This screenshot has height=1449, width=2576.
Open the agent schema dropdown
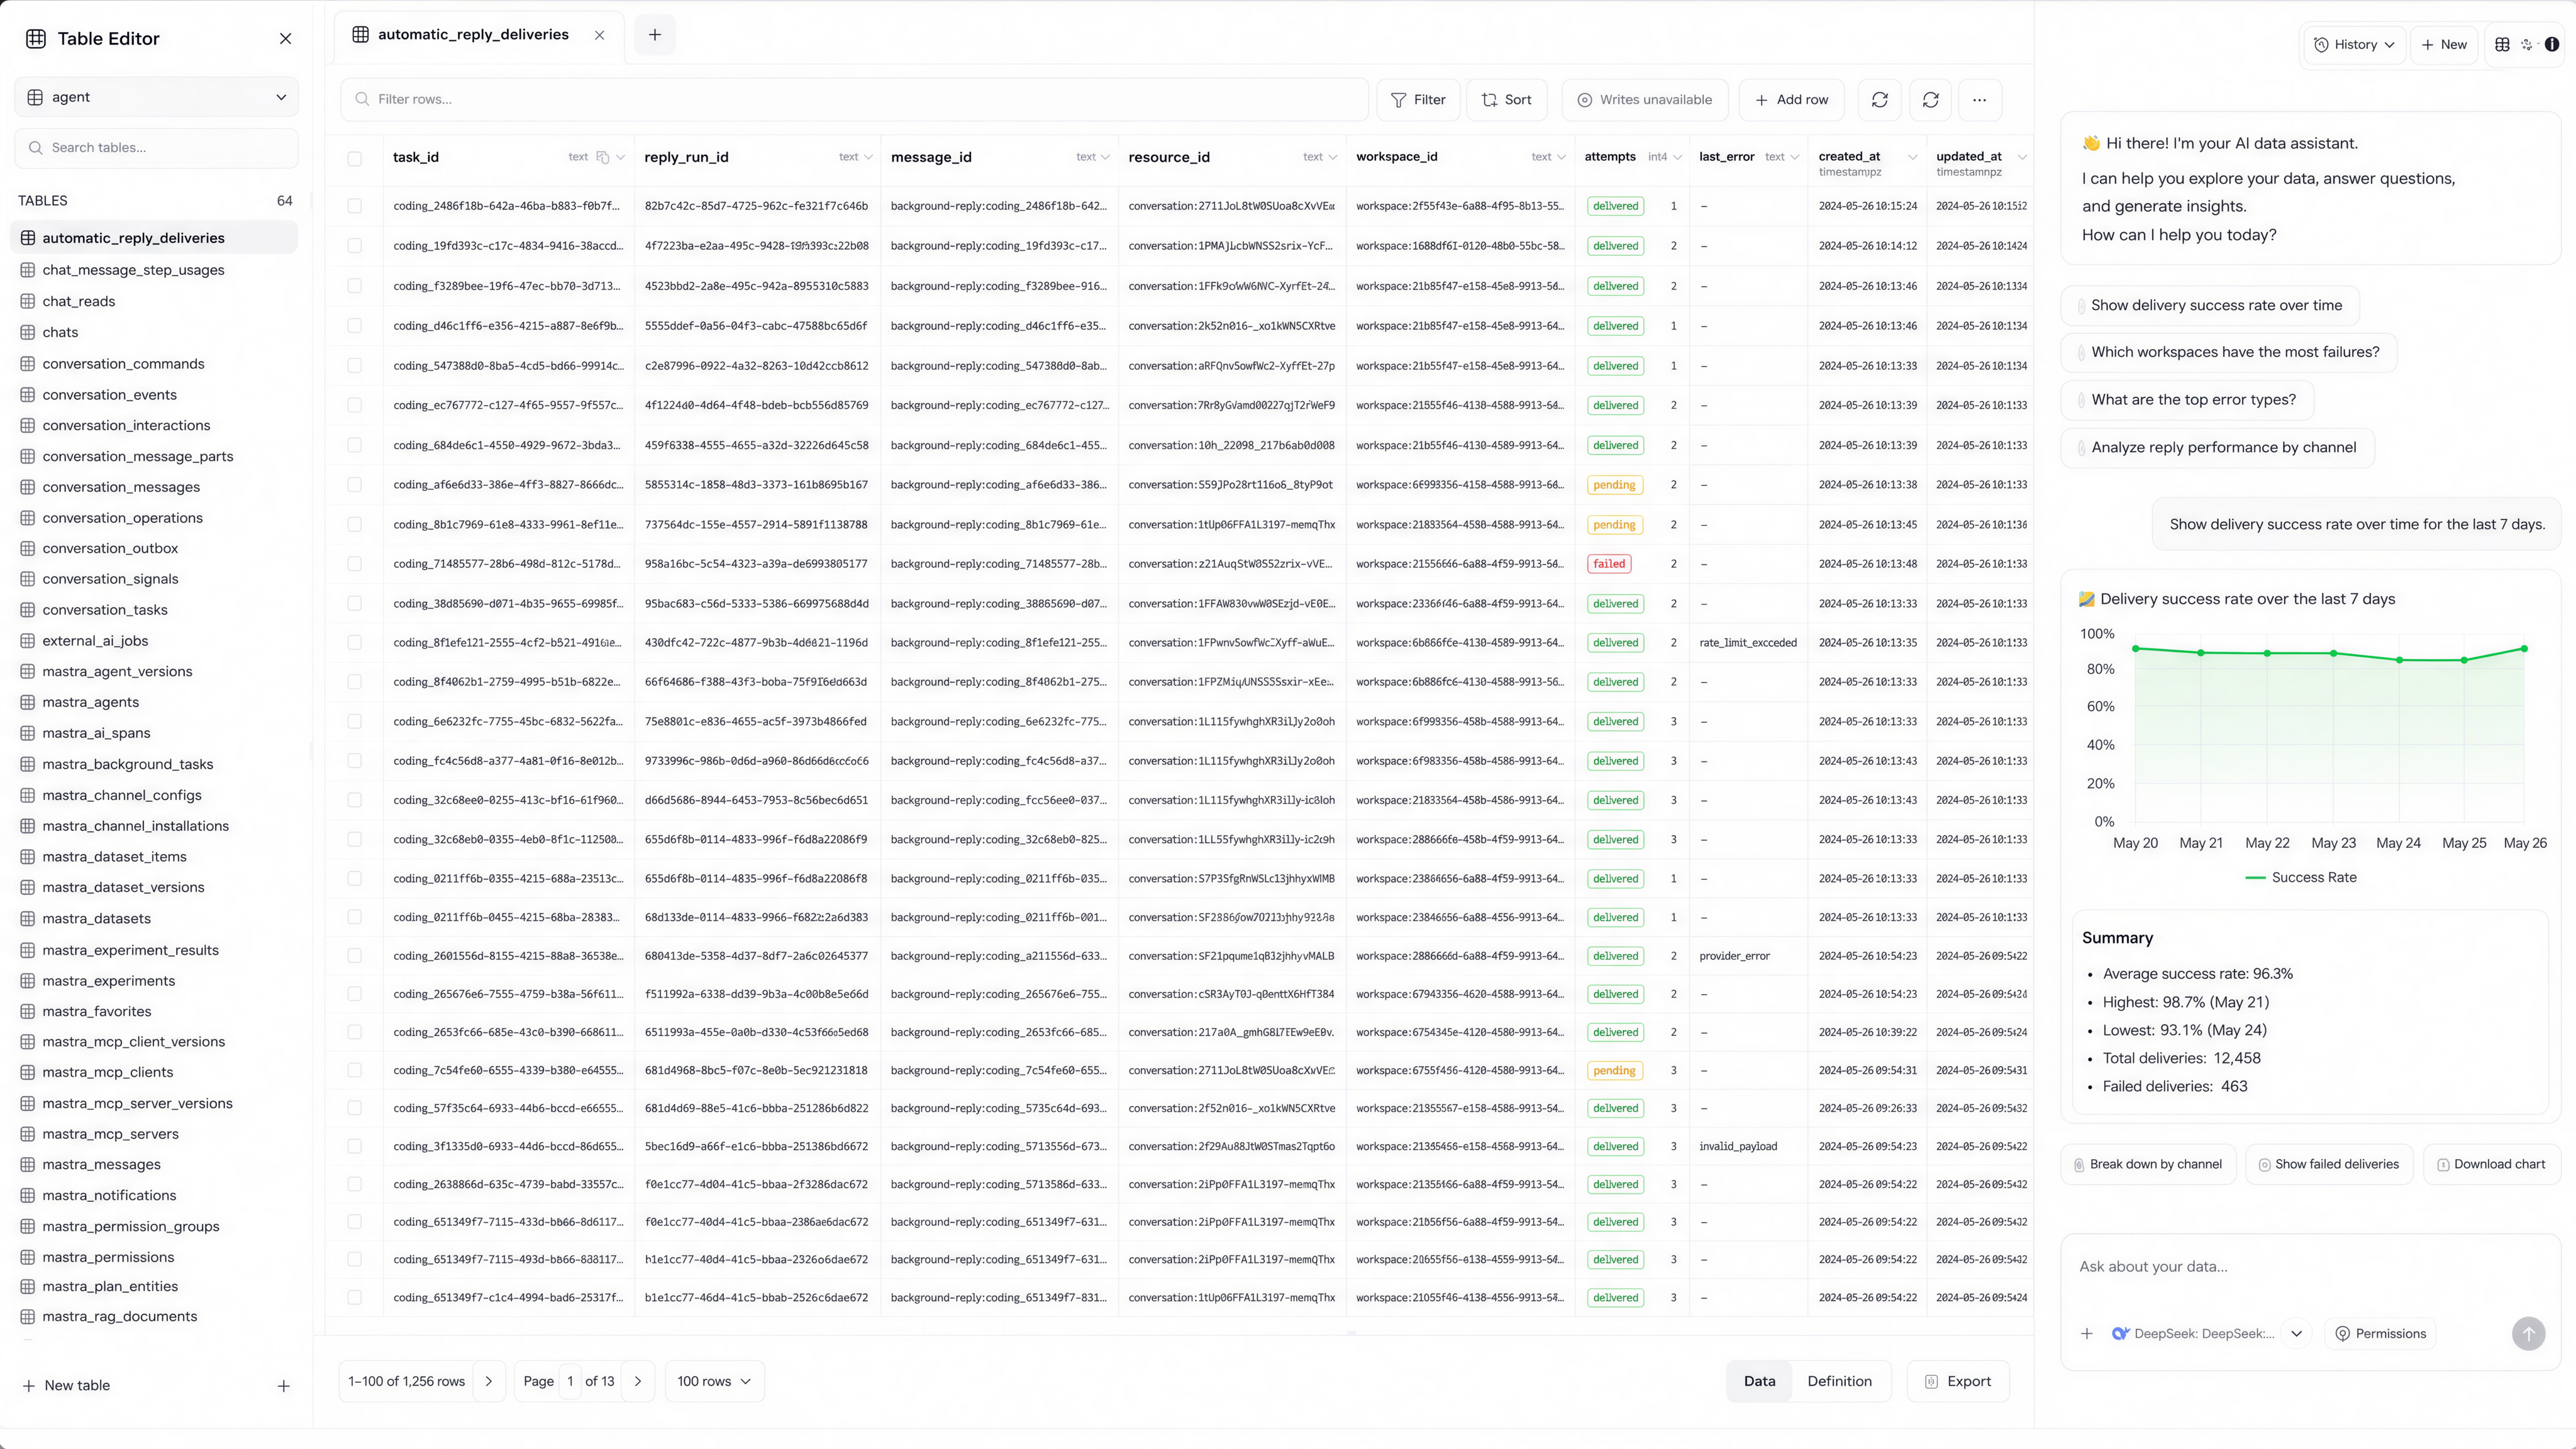click(x=156, y=97)
